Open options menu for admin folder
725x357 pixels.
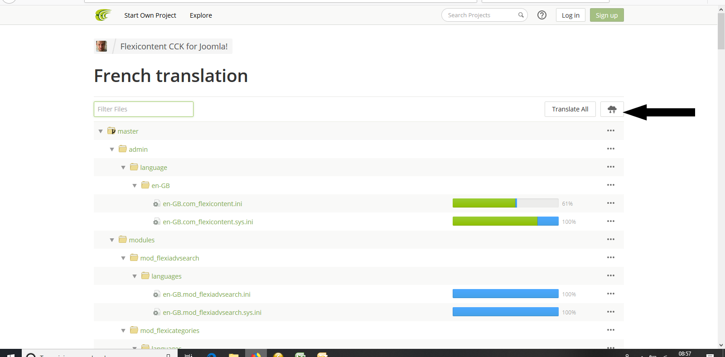click(x=611, y=149)
